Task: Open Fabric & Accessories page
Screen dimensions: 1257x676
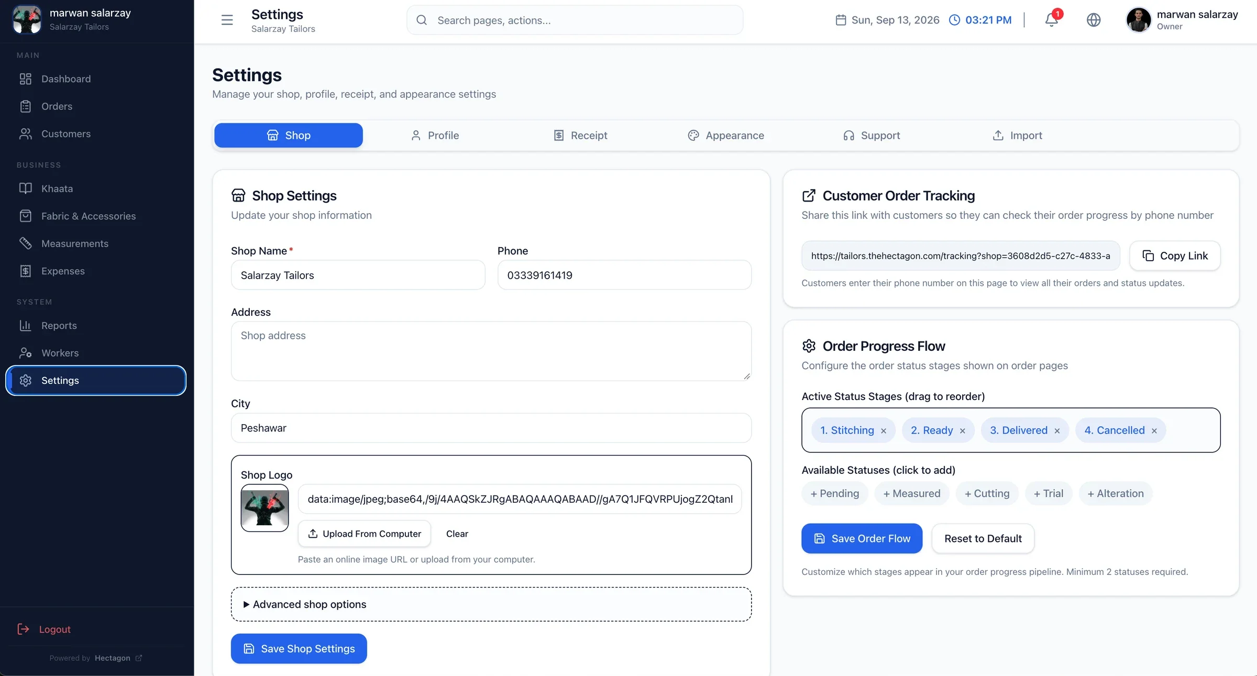Action: 96,216
